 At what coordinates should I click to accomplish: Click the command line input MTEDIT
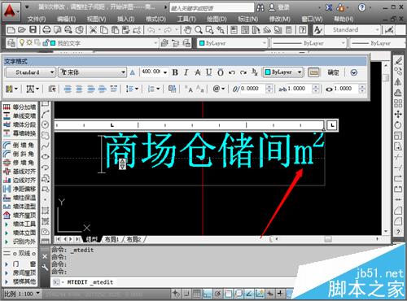click(173, 282)
